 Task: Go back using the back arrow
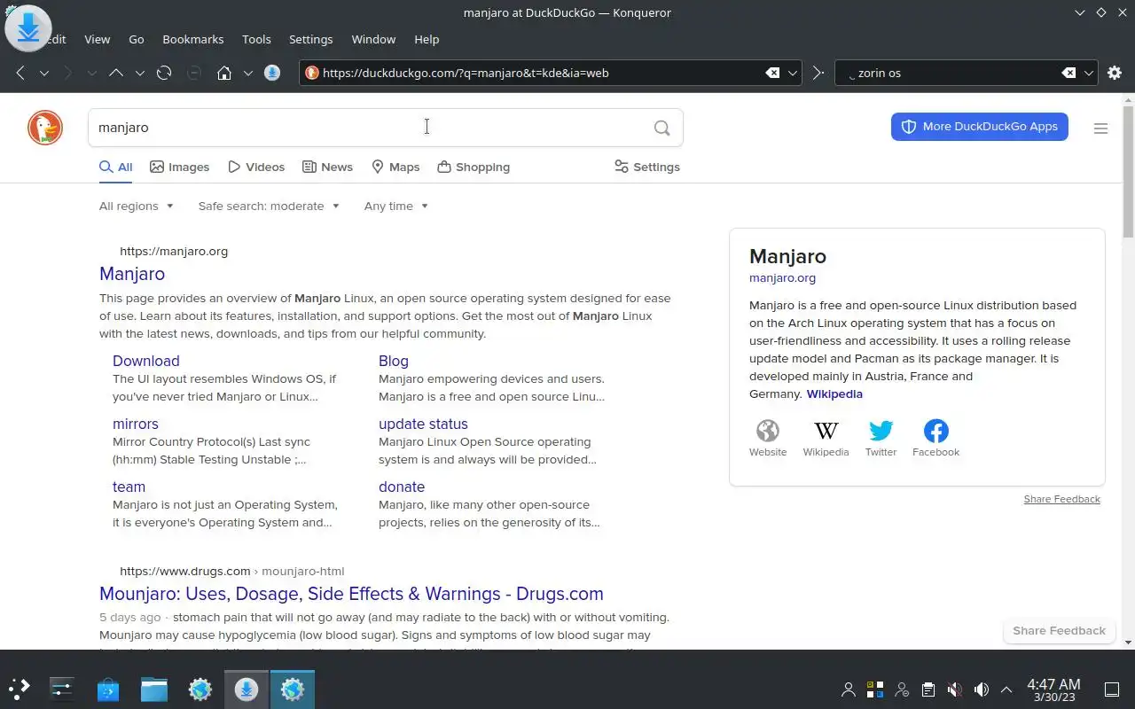20,73
